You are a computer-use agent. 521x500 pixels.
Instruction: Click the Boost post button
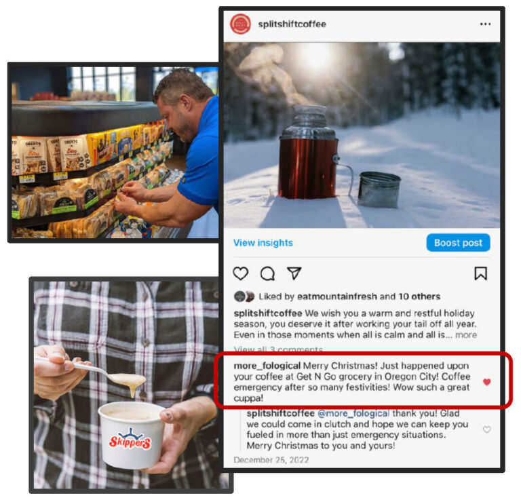click(458, 242)
